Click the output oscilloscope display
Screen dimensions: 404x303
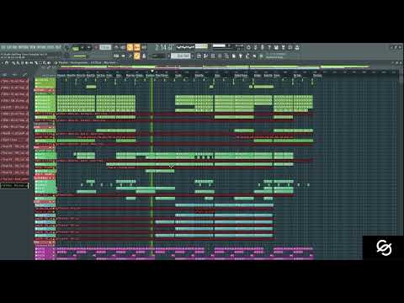pyautogui.click(x=185, y=47)
